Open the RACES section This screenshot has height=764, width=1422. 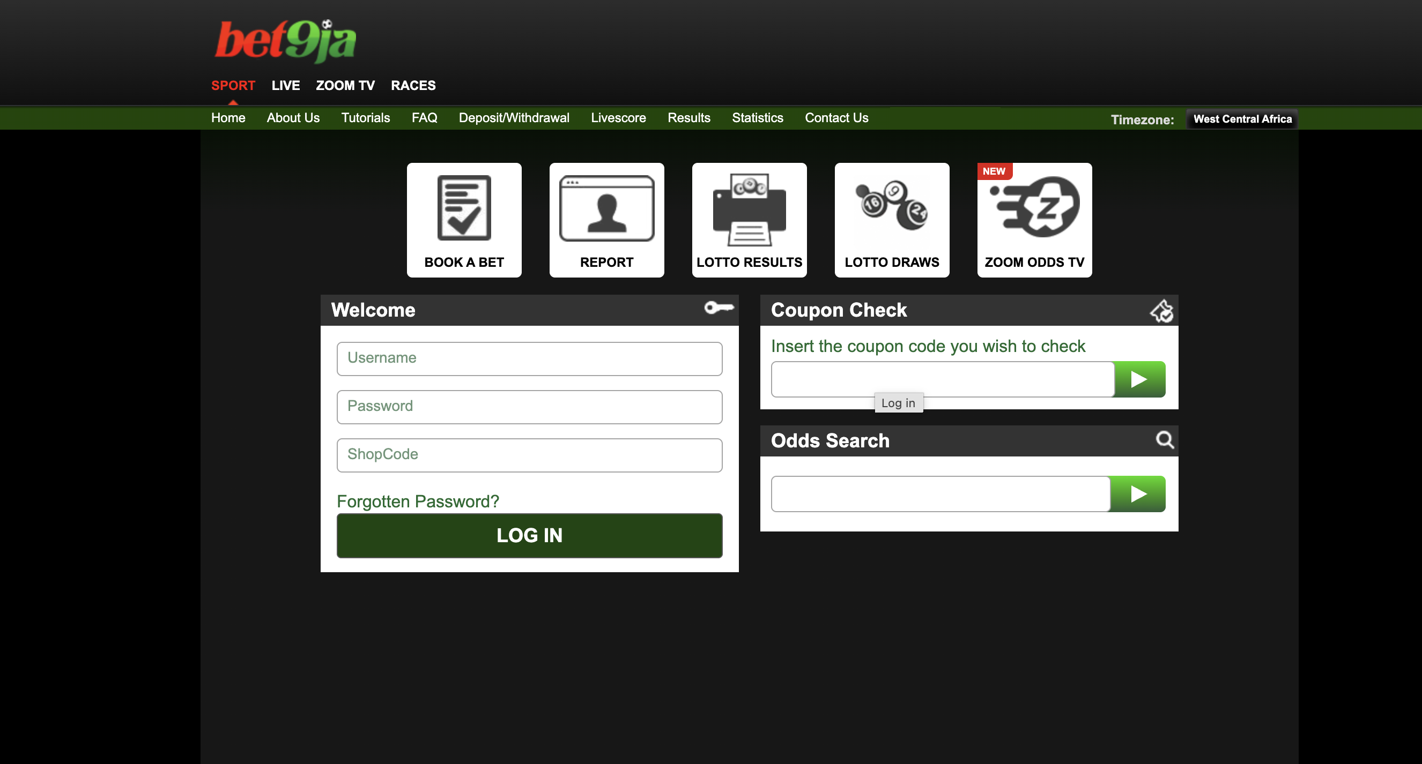pos(413,86)
